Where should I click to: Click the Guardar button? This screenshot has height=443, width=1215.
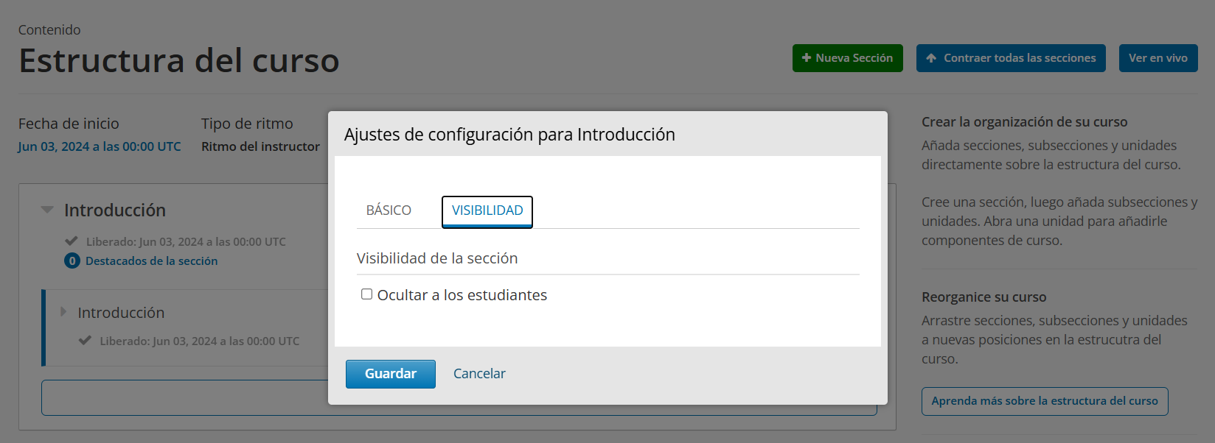pos(391,374)
